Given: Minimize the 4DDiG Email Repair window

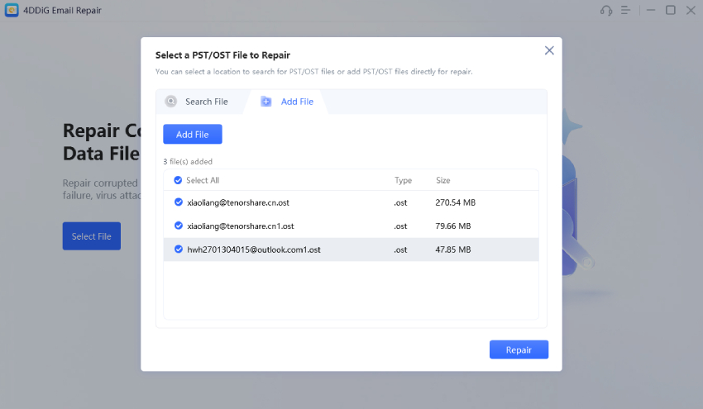Looking at the screenshot, I should click(x=649, y=11).
